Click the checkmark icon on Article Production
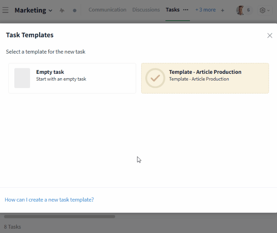Viewport: 277px width, 233px height. [155, 78]
